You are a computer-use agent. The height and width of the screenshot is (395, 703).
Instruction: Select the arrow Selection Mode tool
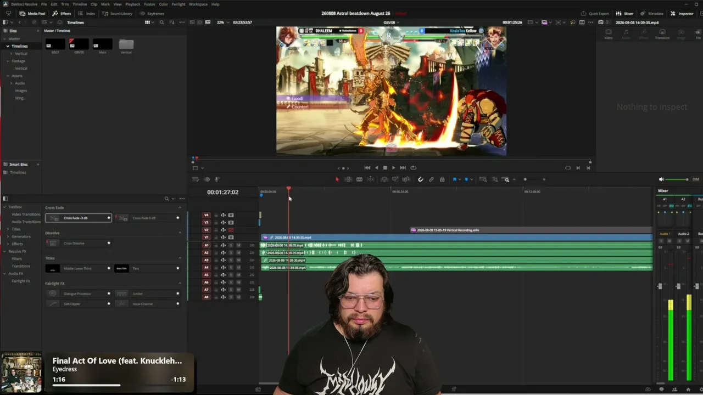[337, 179]
